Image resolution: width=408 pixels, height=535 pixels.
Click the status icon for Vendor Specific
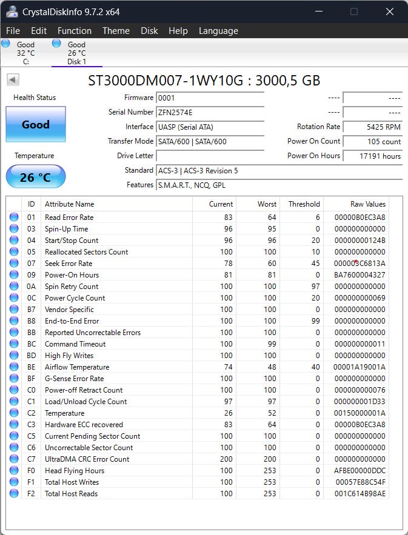pyautogui.click(x=14, y=309)
